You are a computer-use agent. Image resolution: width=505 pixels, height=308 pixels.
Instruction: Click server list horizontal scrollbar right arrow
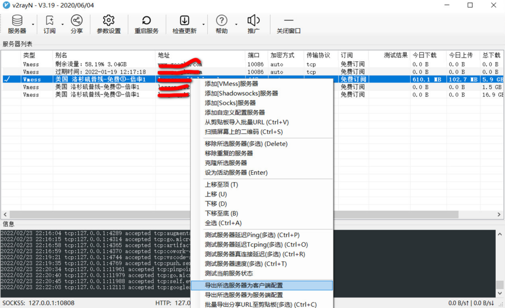pos(499,214)
